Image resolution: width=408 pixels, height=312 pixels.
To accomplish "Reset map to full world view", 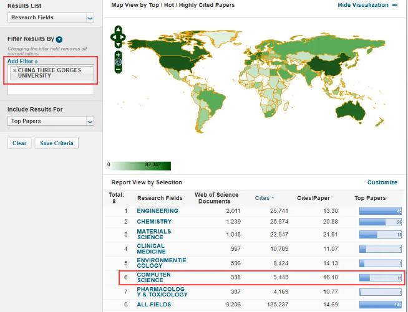I will coord(119,62).
